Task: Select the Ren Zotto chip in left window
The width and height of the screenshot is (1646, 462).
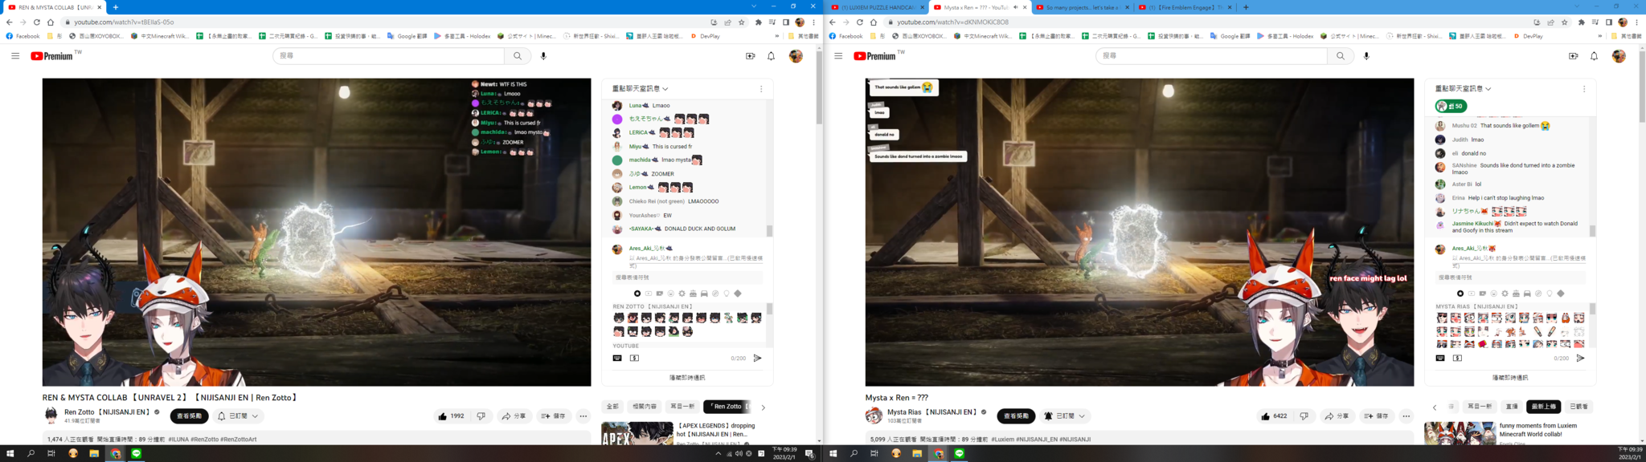Action: (x=727, y=407)
